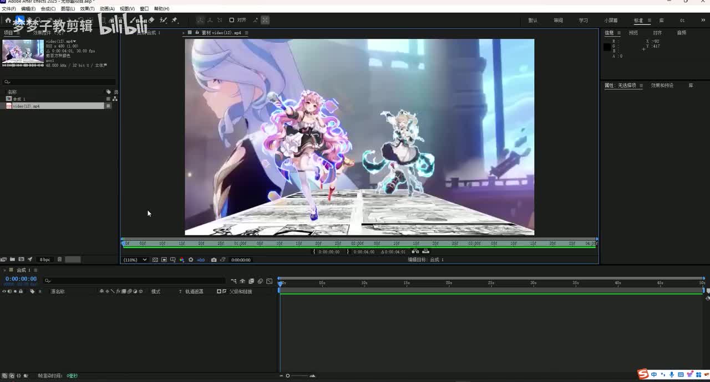Adjust the +0.0 exposure value

click(201, 260)
